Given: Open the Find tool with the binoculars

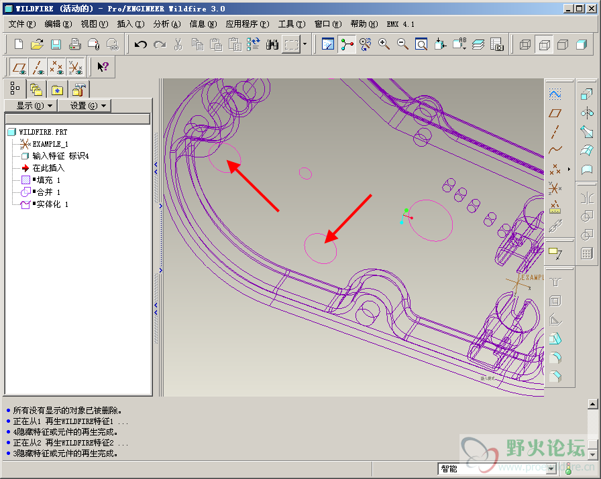Looking at the screenshot, I should 272,44.
